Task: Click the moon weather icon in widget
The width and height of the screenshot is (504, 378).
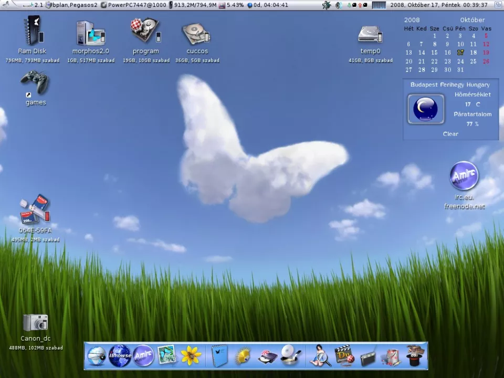Action: 425,109
